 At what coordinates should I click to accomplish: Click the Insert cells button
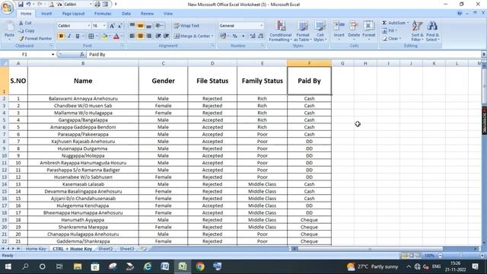coord(339,30)
